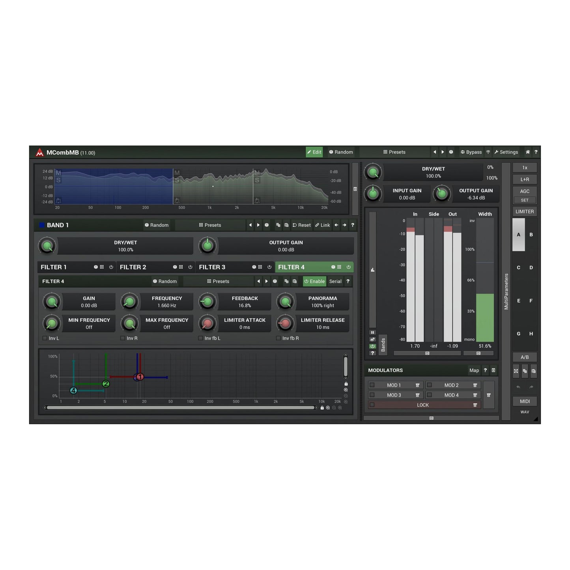Click the undo arrow above MIDI
This screenshot has width=570, height=570.
click(518, 387)
